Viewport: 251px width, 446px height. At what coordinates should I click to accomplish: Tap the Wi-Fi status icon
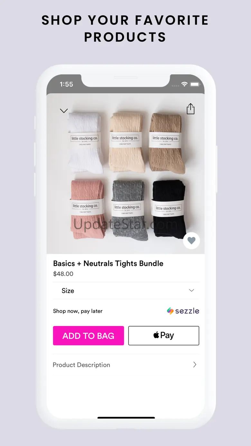[184, 84]
